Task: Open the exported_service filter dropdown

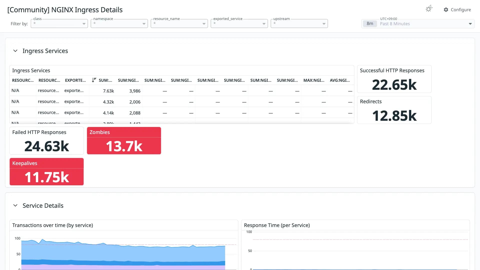Action: [x=239, y=23]
